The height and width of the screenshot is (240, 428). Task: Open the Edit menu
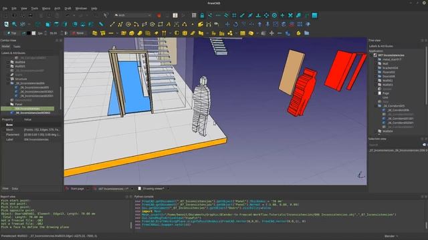[x=14, y=9]
